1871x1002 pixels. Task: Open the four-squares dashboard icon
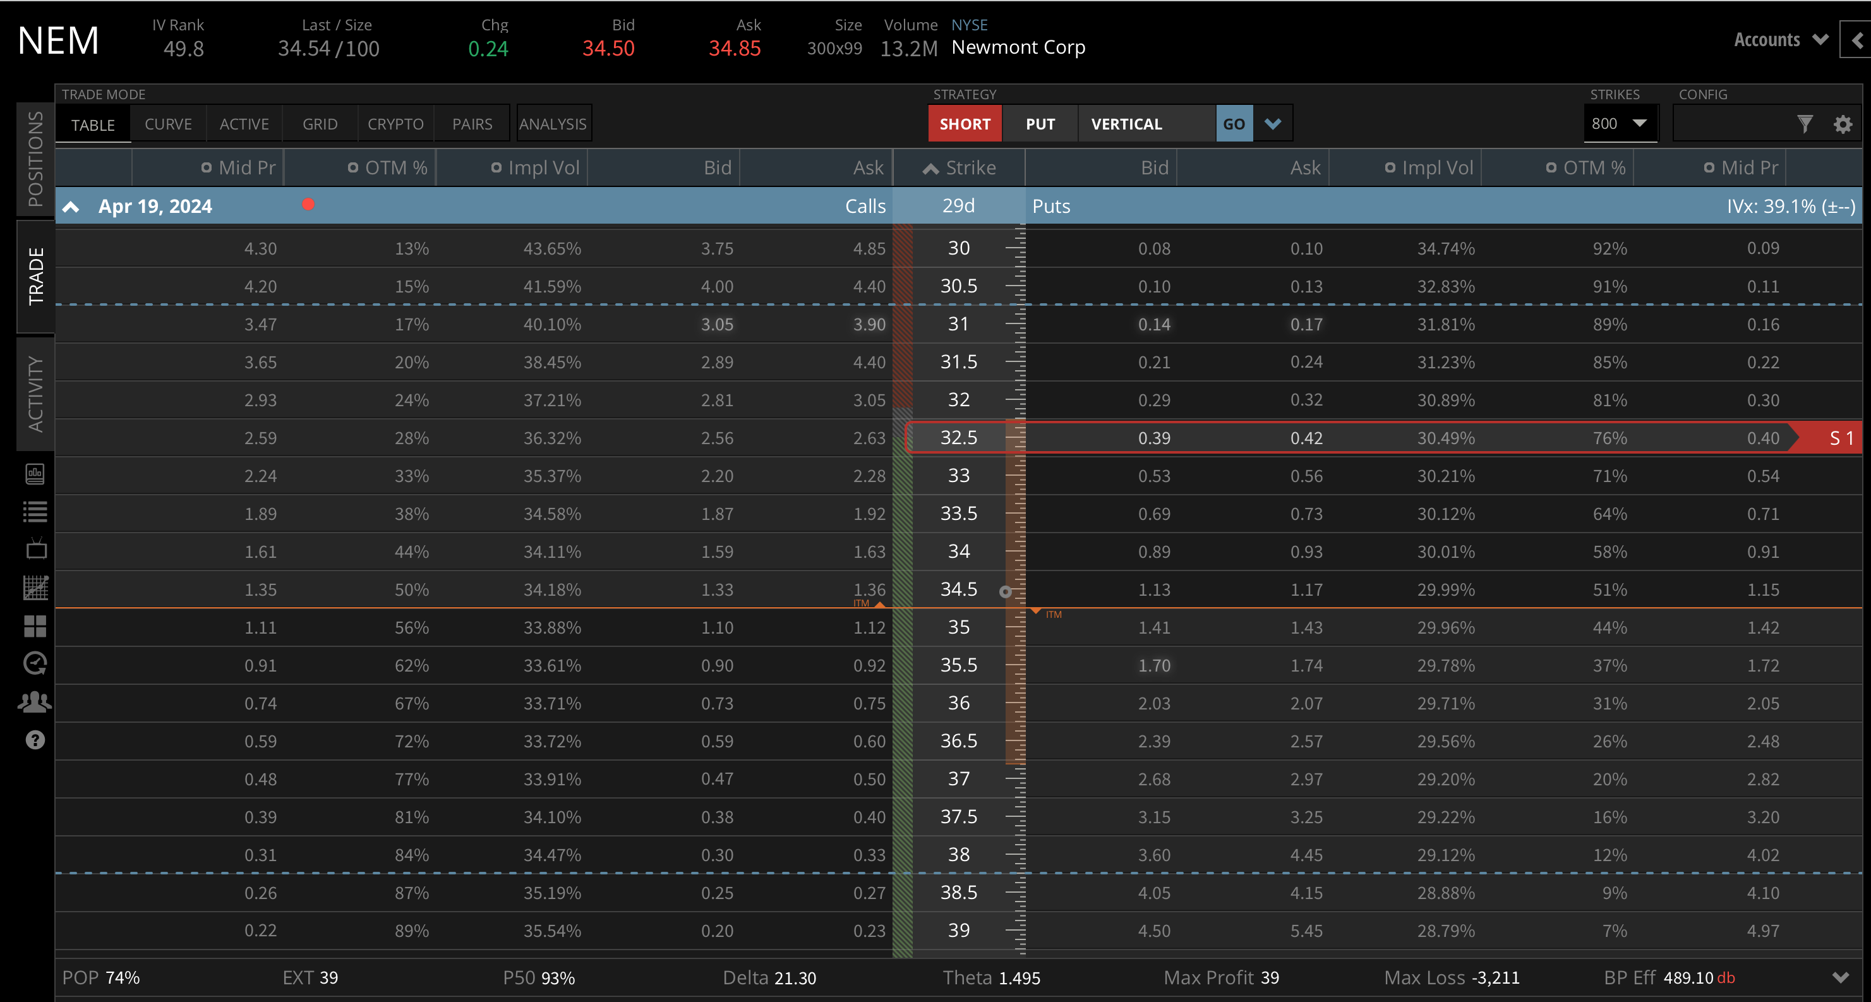tap(35, 625)
